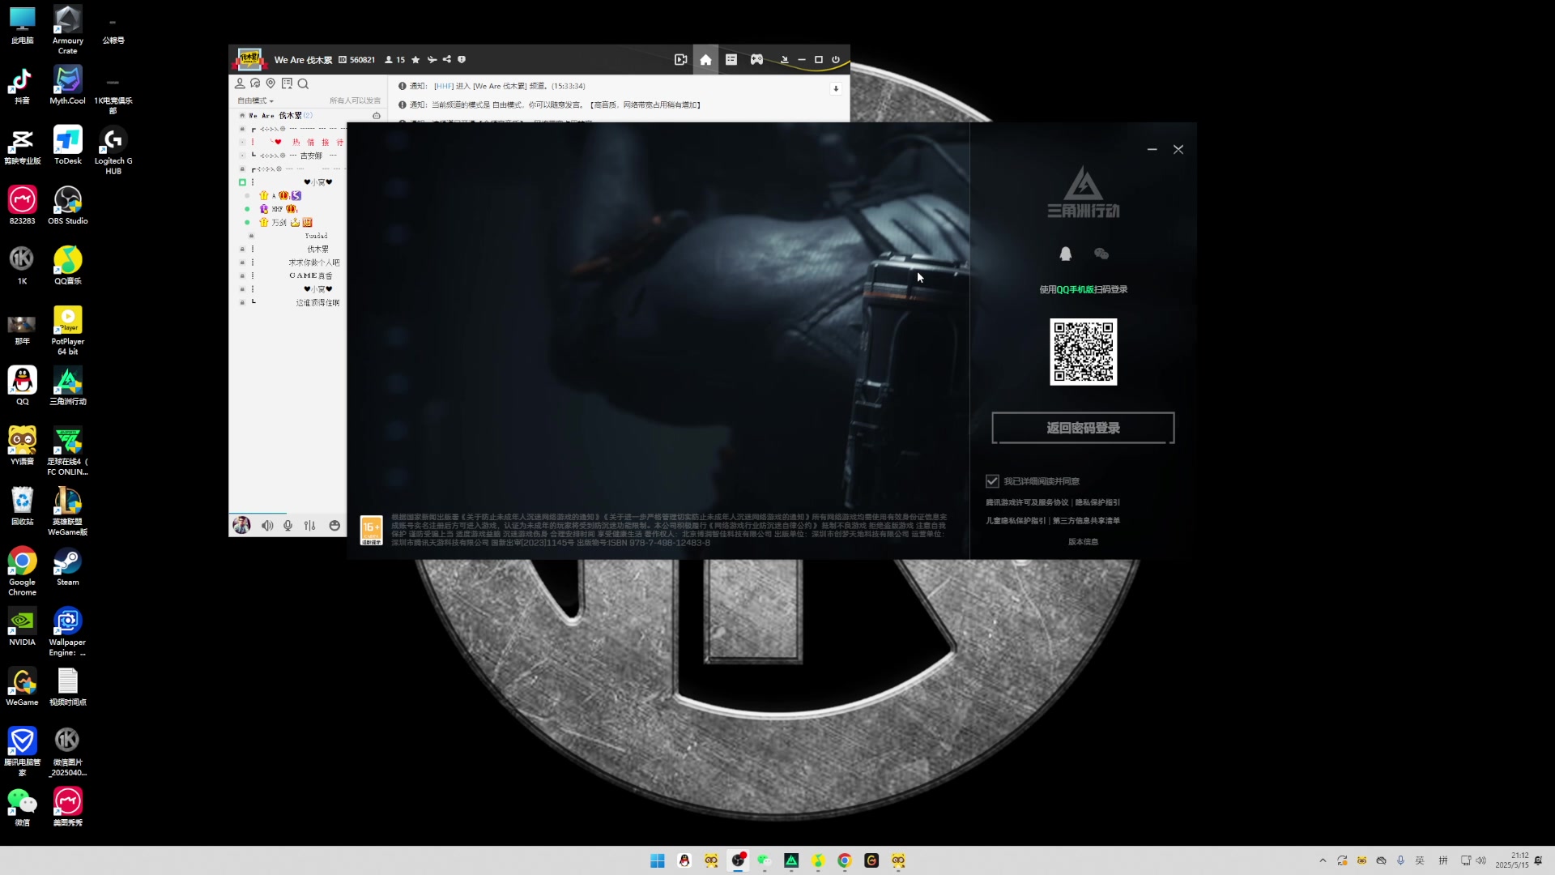This screenshot has height=875, width=1555.
Task: Click the YY channel report shield icon
Action: point(462,60)
